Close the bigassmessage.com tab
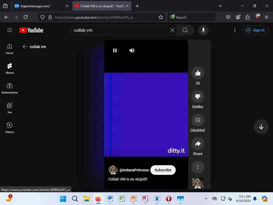273x205 pixels. coord(67,6)
